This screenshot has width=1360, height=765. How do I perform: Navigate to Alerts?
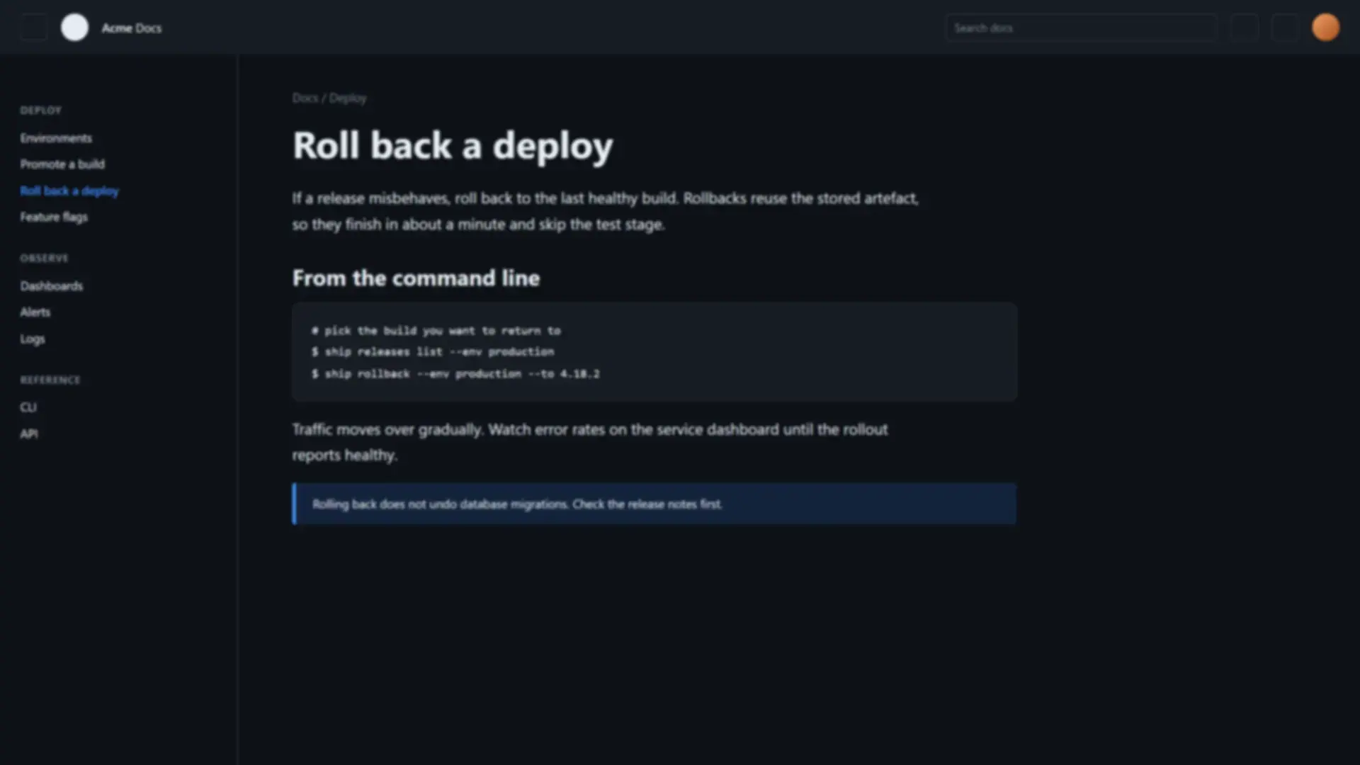tap(35, 312)
